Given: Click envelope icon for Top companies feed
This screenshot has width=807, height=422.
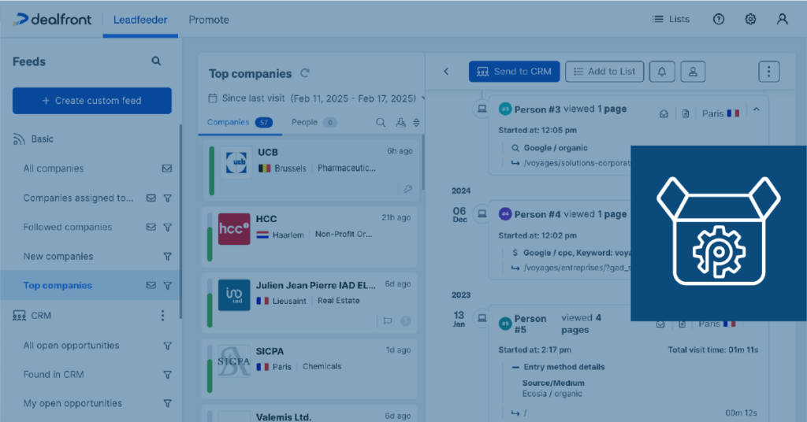Looking at the screenshot, I should 151,285.
